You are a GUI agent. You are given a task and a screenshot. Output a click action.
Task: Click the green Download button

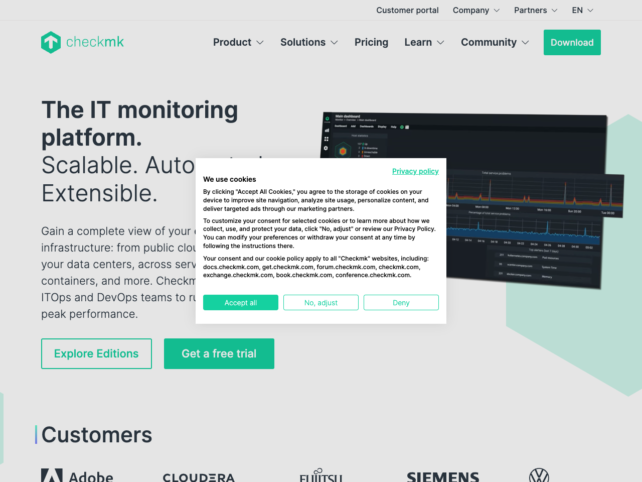tap(572, 42)
